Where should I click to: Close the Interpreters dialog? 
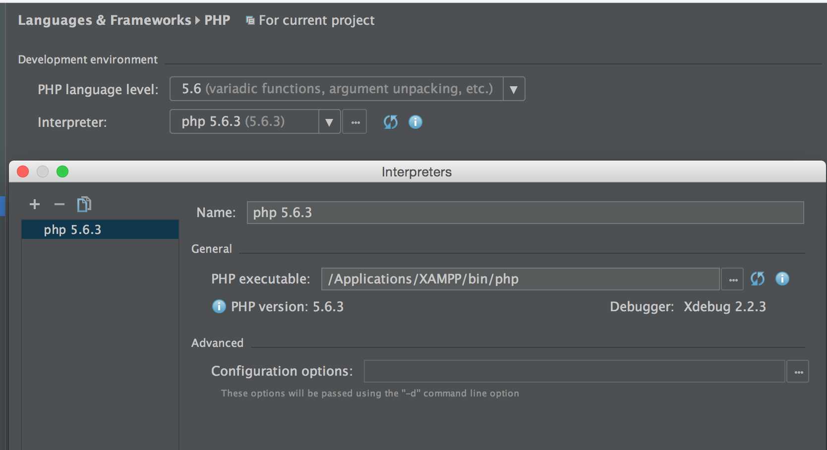23,171
